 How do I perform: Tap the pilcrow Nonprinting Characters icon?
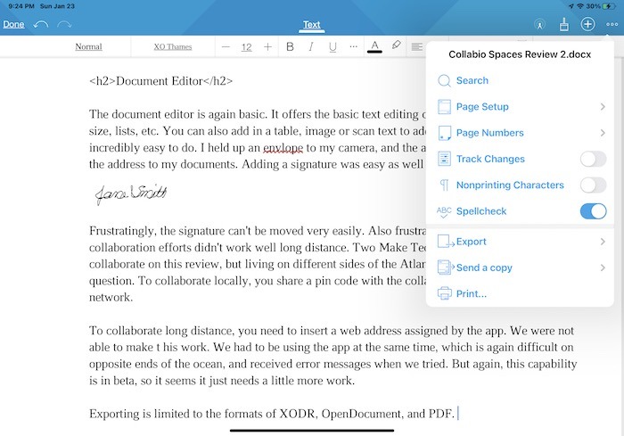click(444, 185)
